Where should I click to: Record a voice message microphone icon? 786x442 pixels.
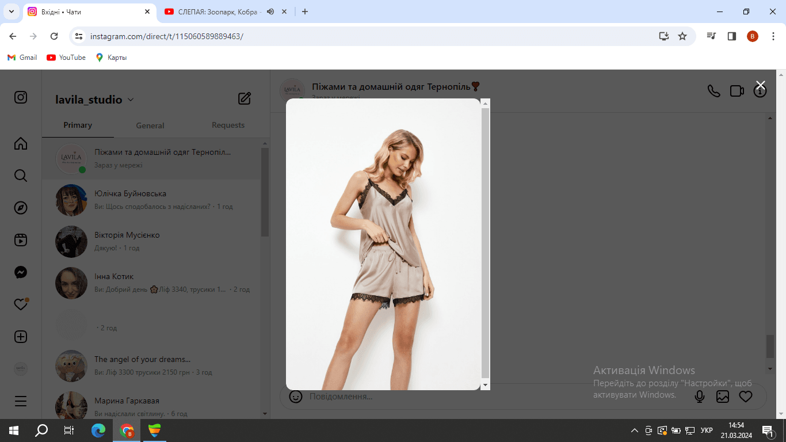(700, 397)
